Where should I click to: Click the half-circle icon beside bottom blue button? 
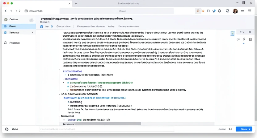[230, 129]
